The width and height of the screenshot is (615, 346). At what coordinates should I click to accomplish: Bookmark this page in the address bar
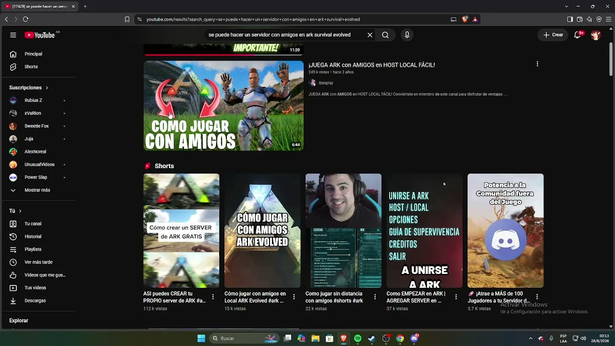pyautogui.click(x=127, y=19)
